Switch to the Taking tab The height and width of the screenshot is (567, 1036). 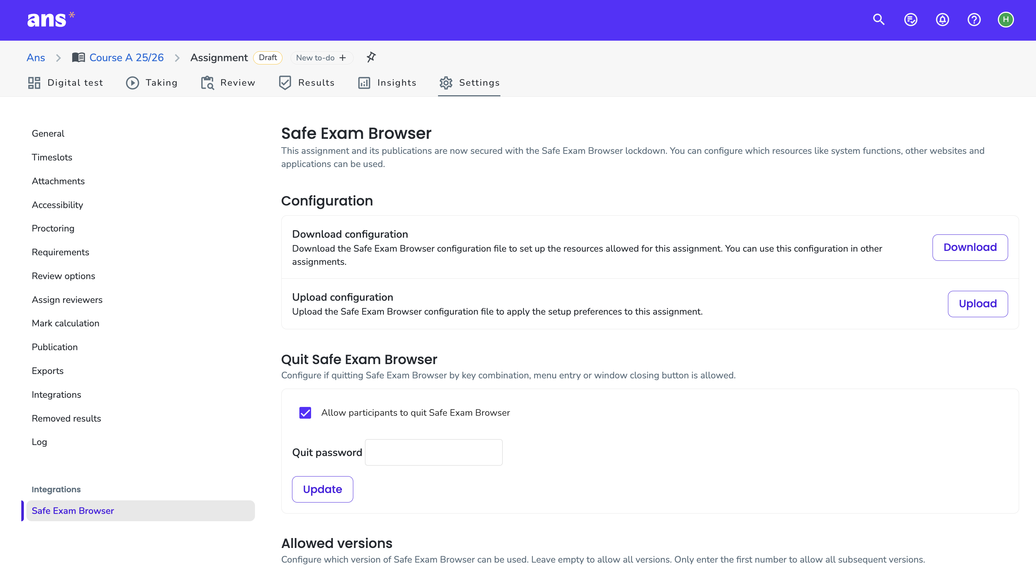coord(152,83)
